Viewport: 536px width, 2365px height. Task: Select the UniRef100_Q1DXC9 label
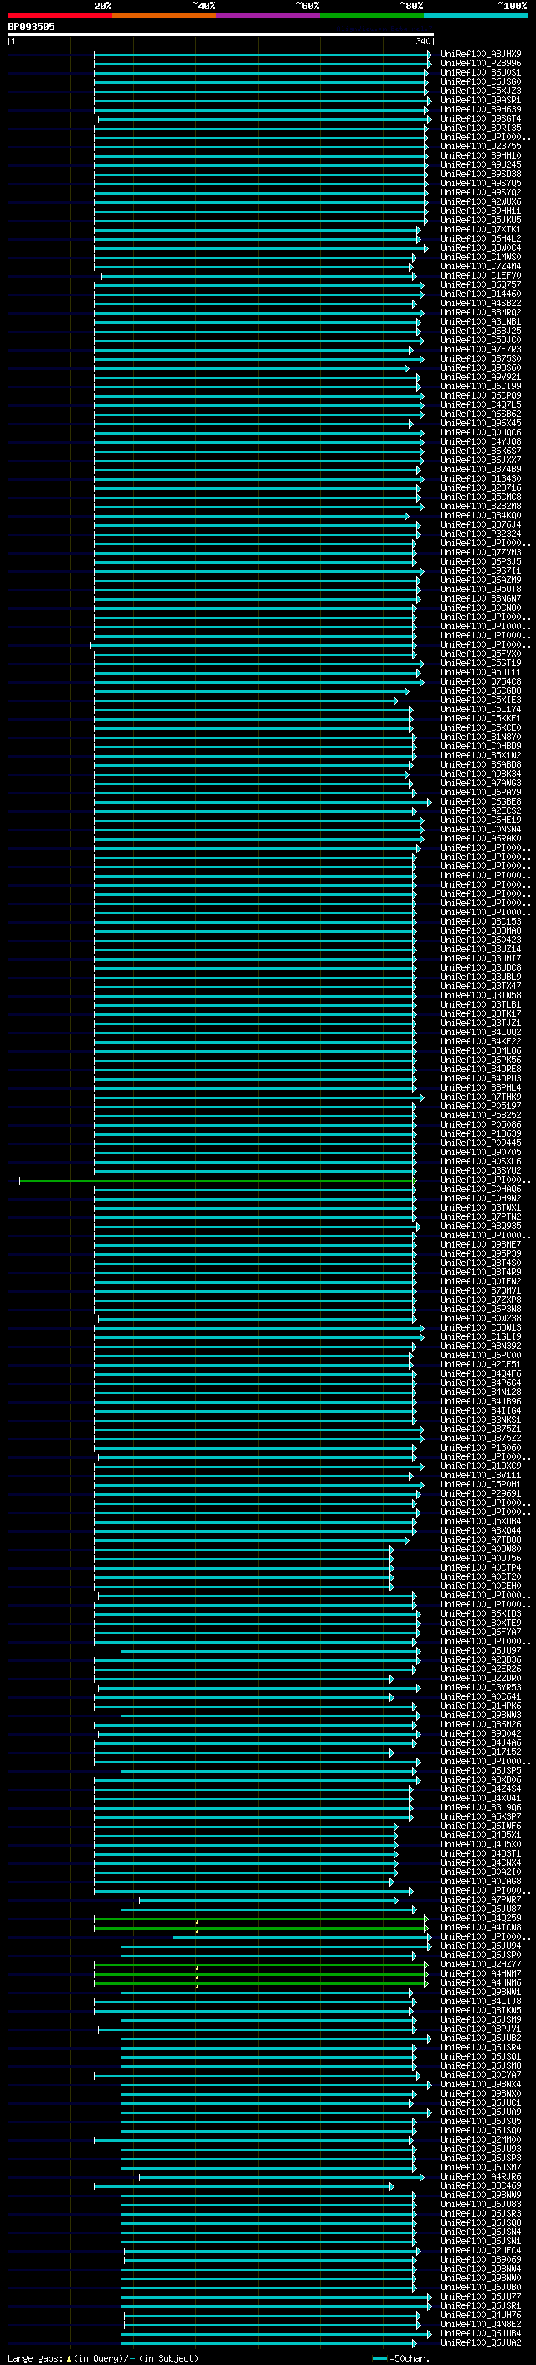[x=481, y=1466]
